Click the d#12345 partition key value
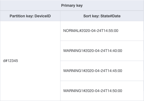Screen dimensions: 144x101 click(11, 61)
